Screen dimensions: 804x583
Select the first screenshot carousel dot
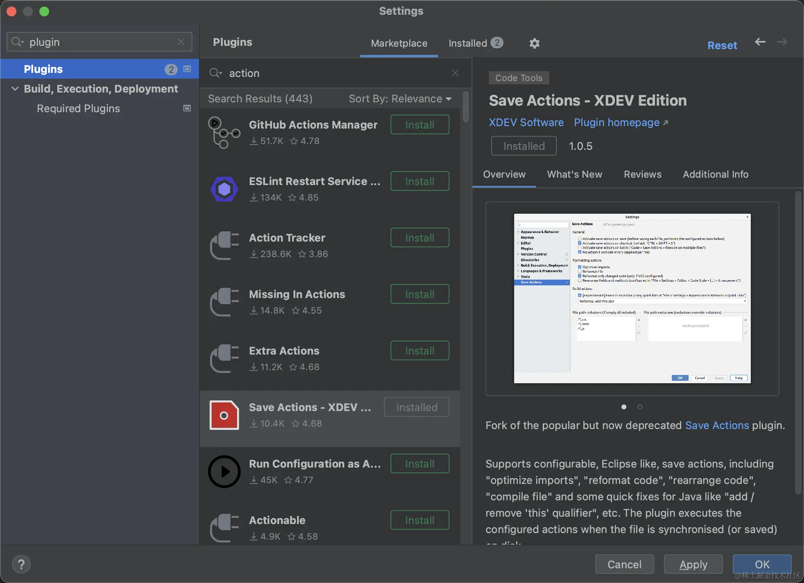click(x=623, y=407)
